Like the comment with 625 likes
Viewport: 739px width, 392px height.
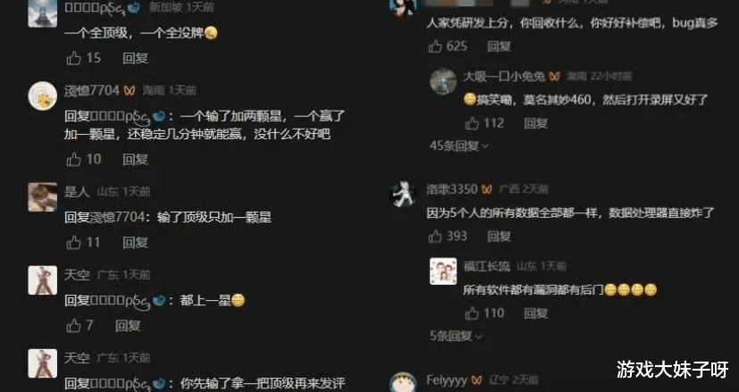pos(435,46)
